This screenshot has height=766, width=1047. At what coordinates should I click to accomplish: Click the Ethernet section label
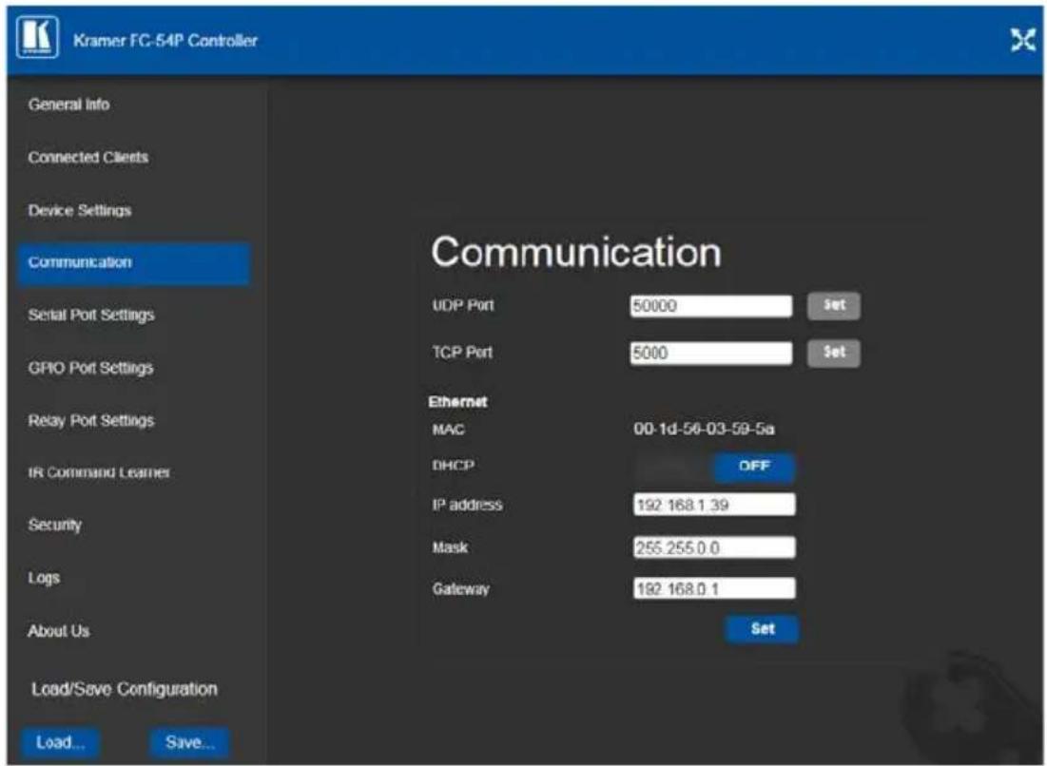click(458, 402)
